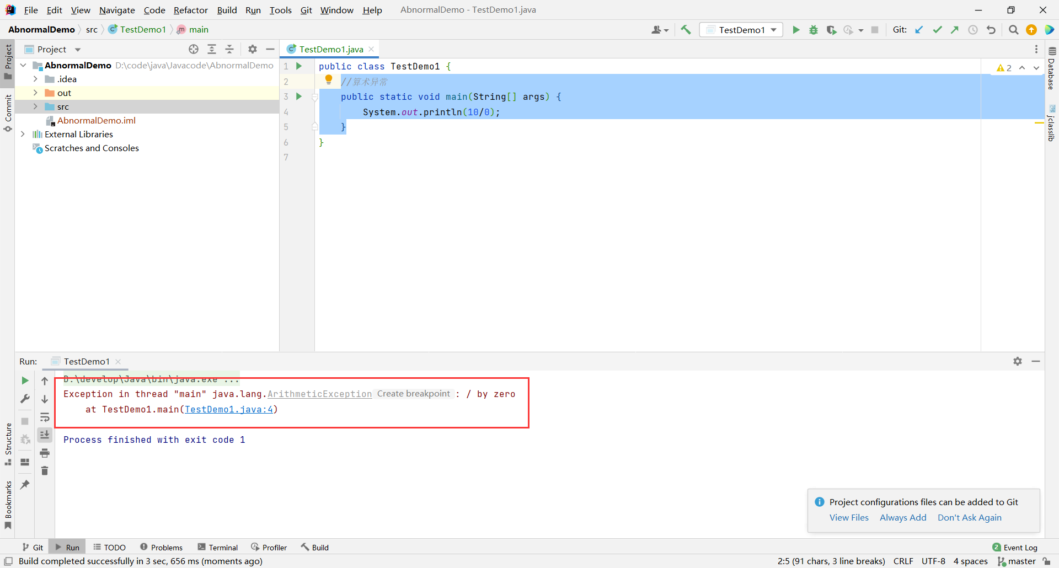Print console output using printer icon
1059x568 pixels.
45,453
